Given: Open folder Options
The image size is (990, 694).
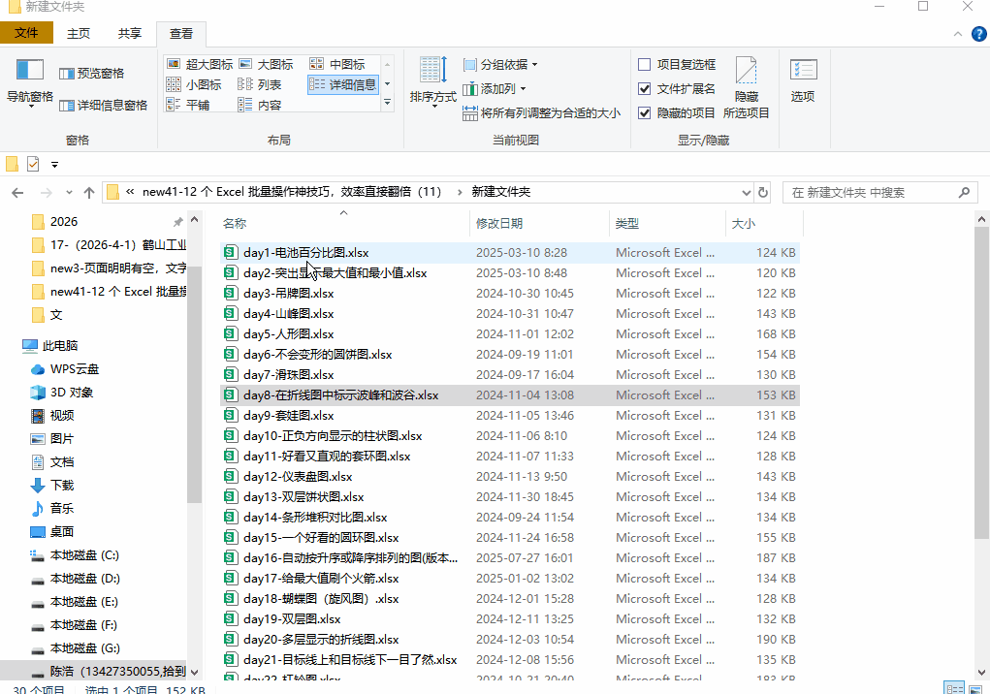Looking at the screenshot, I should (803, 80).
